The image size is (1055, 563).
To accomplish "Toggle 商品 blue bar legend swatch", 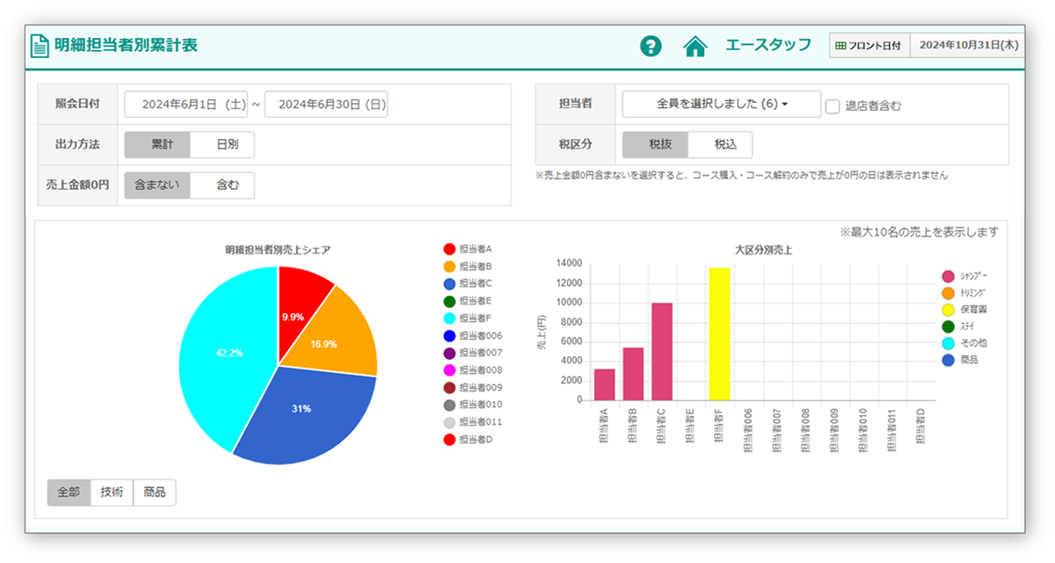I will pos(948,360).
